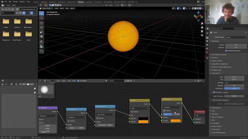Toggle the Use Nodes checkbox
Image resolution: width=248 pixels, height=139 pixels.
pos(78,81)
